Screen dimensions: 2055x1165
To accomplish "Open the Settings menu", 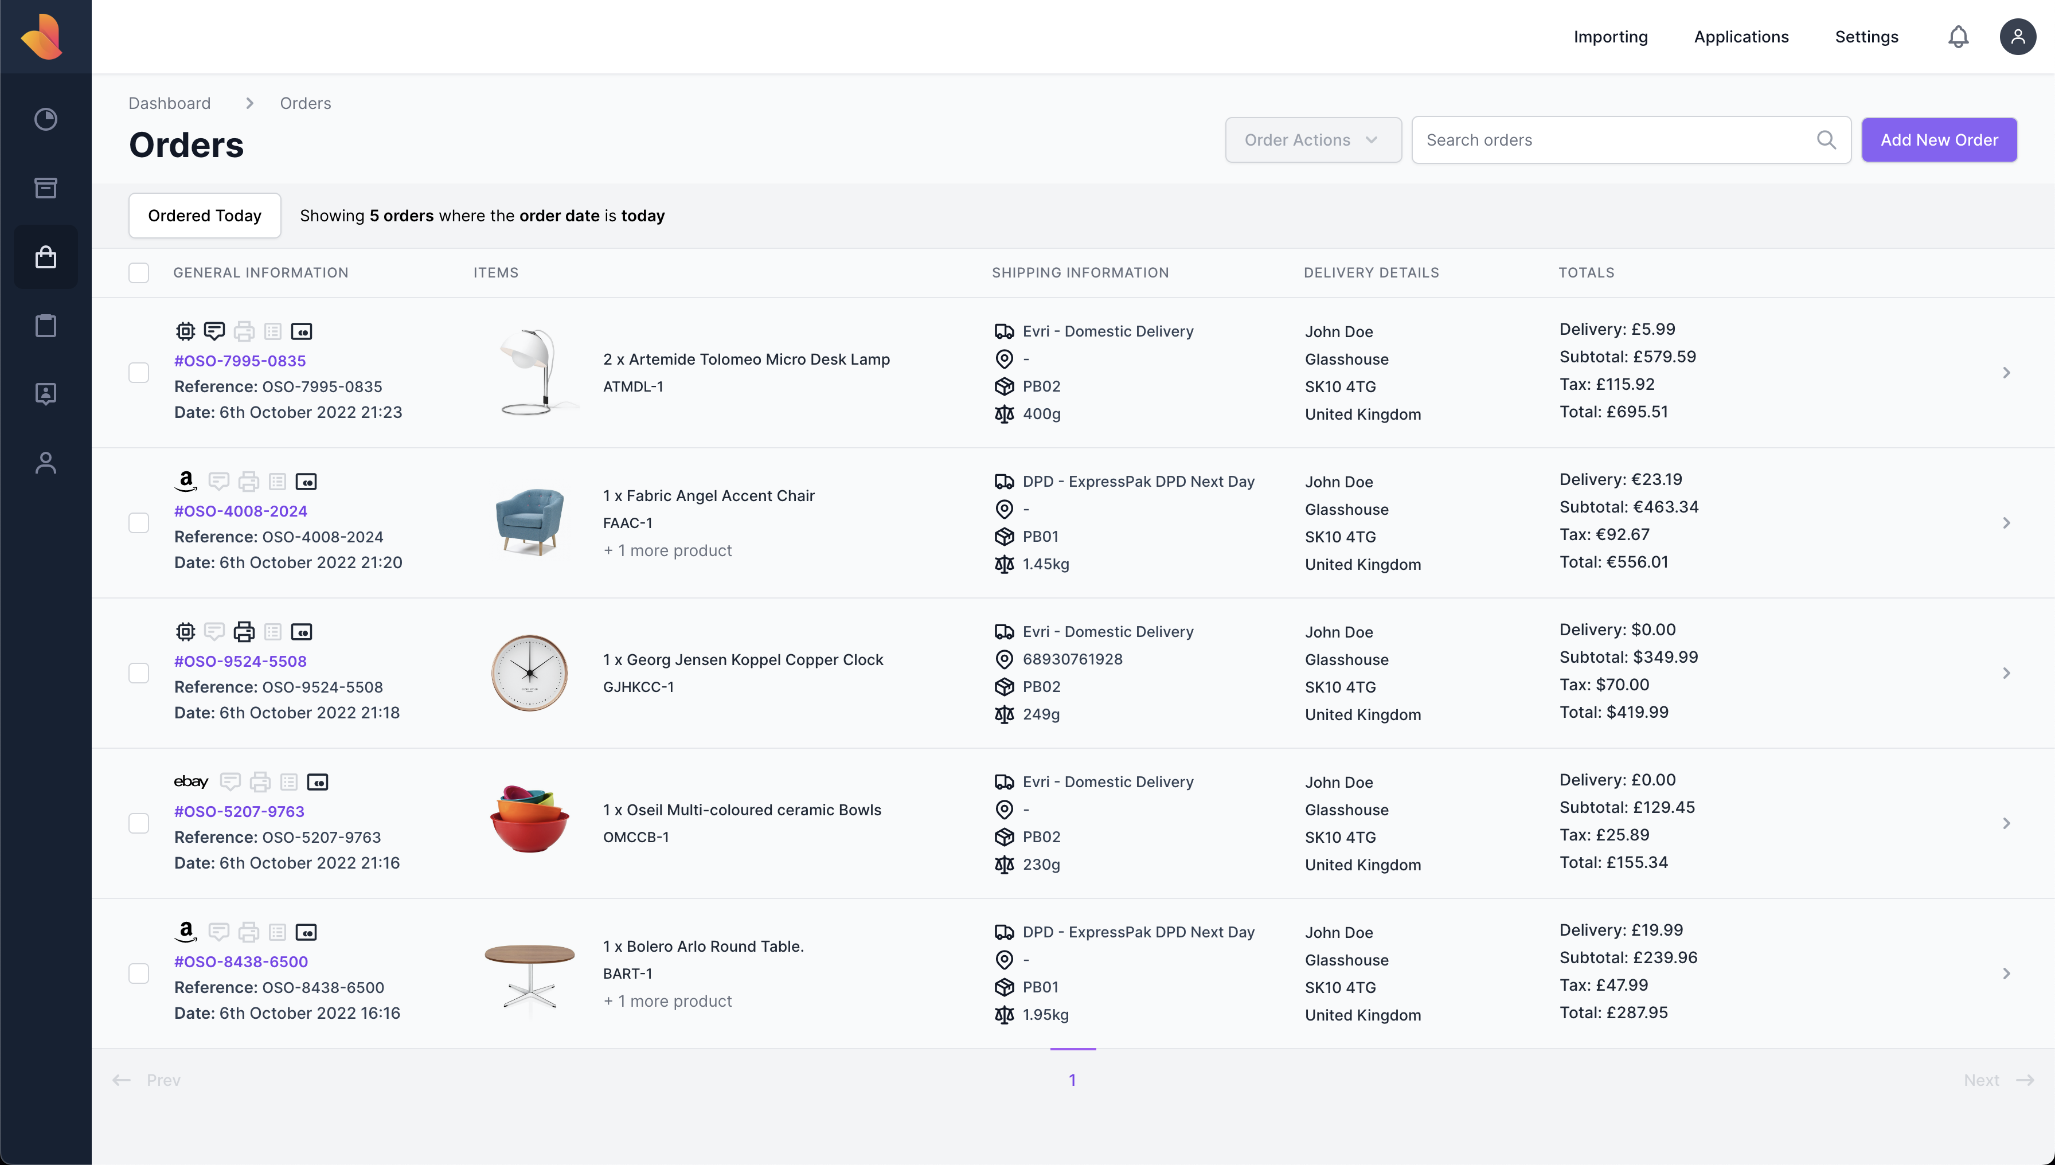I will point(1865,37).
